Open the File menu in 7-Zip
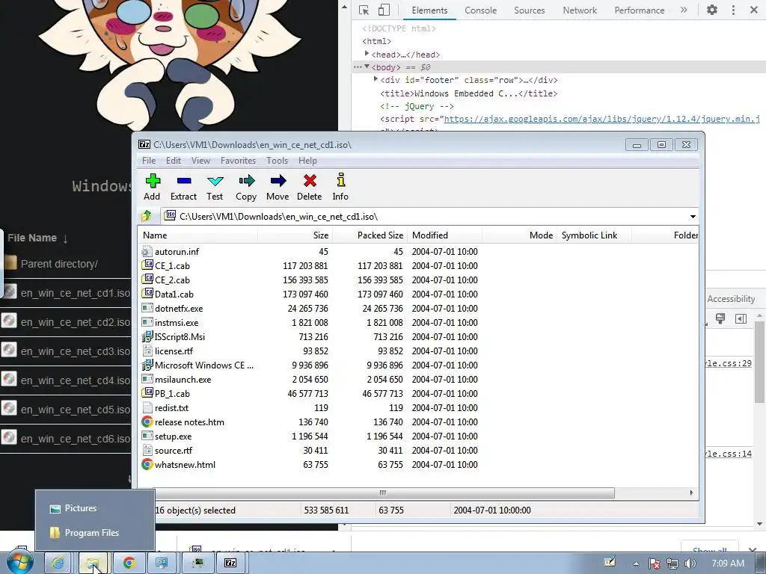 click(149, 161)
